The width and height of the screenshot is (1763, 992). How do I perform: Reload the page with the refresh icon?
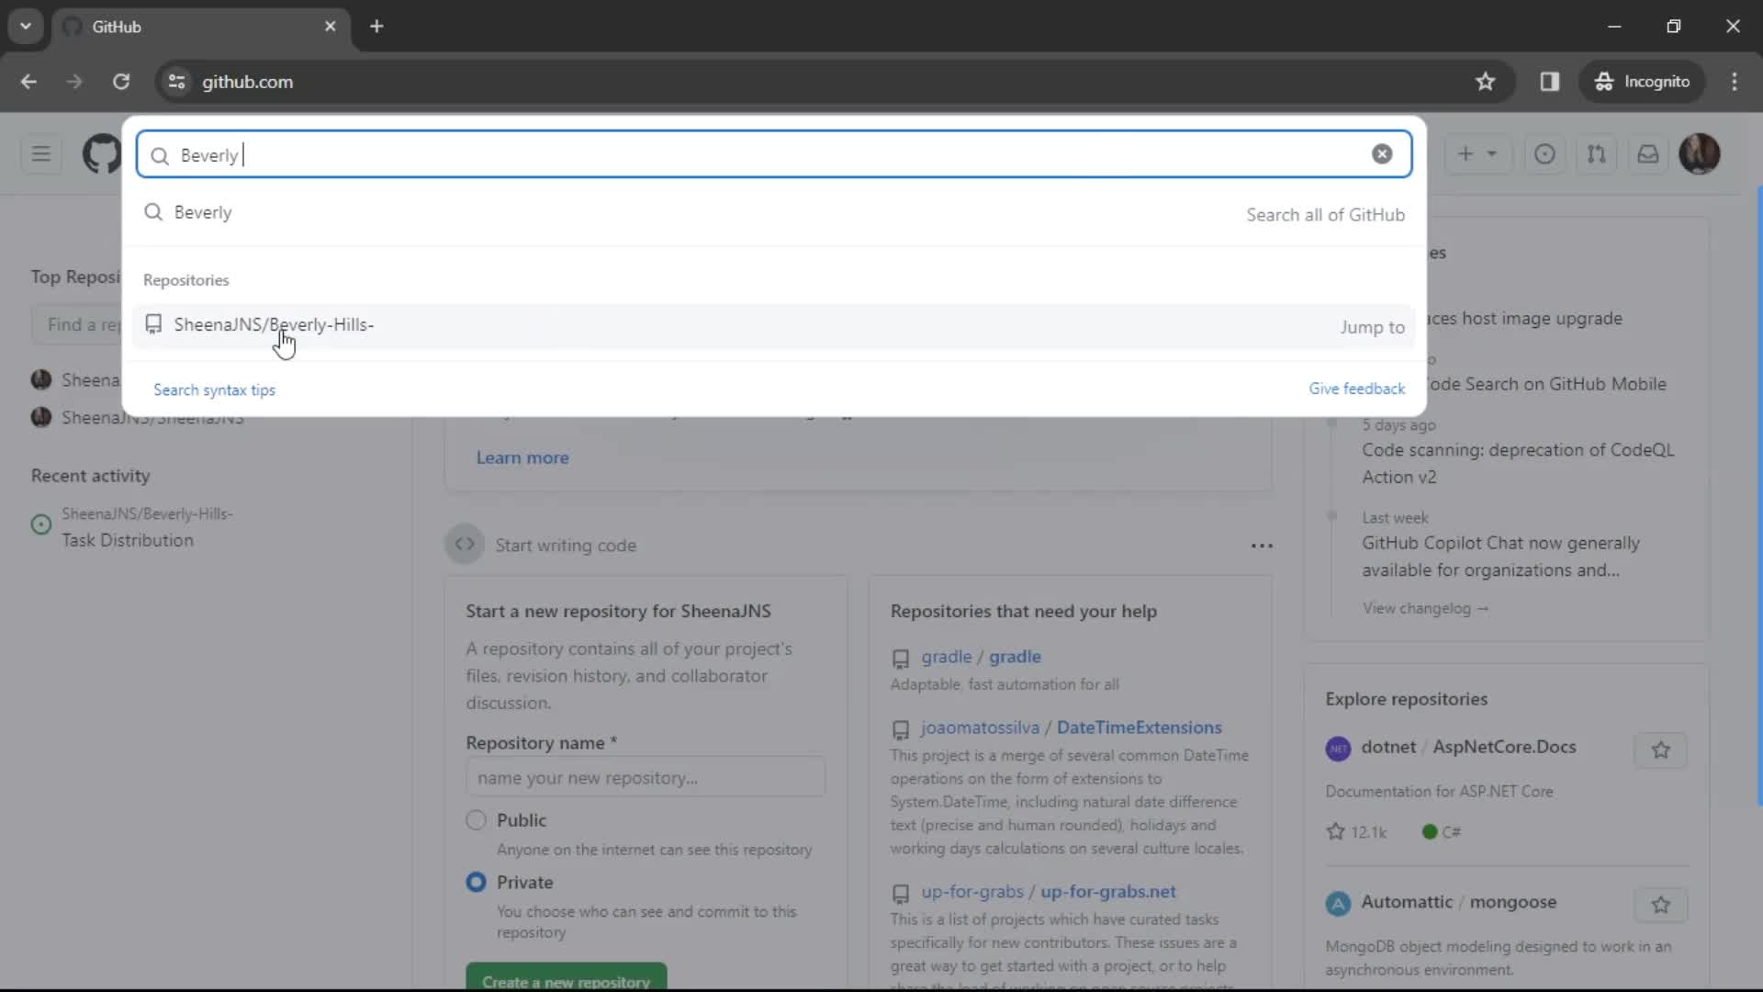pos(120,82)
